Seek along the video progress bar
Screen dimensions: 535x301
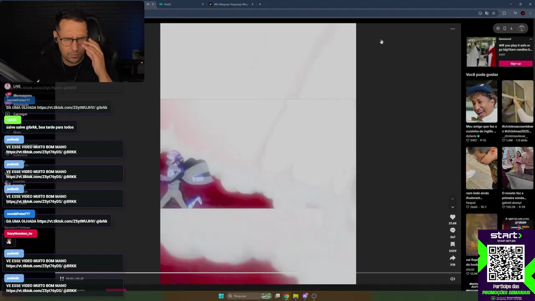click(258, 273)
